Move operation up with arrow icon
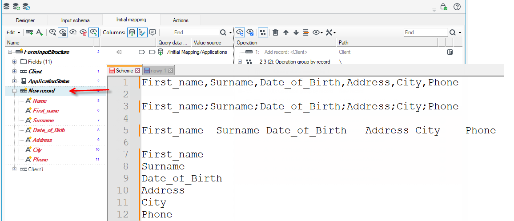 (286, 32)
